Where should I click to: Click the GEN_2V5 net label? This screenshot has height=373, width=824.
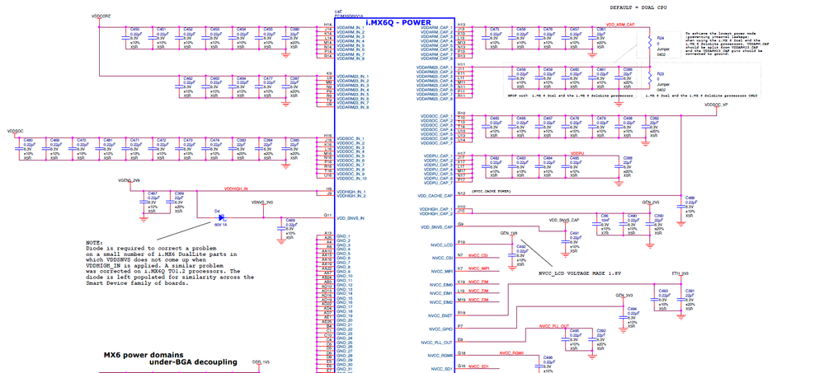[650, 202]
